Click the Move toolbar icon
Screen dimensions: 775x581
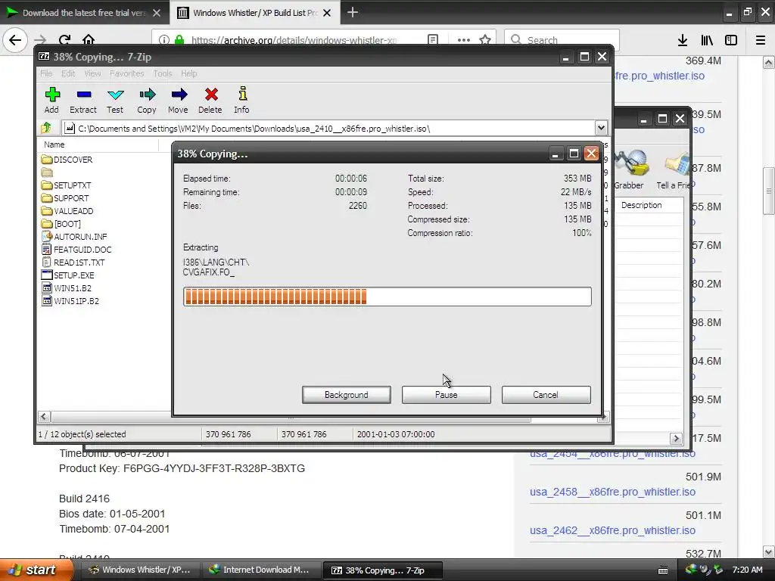pyautogui.click(x=179, y=101)
